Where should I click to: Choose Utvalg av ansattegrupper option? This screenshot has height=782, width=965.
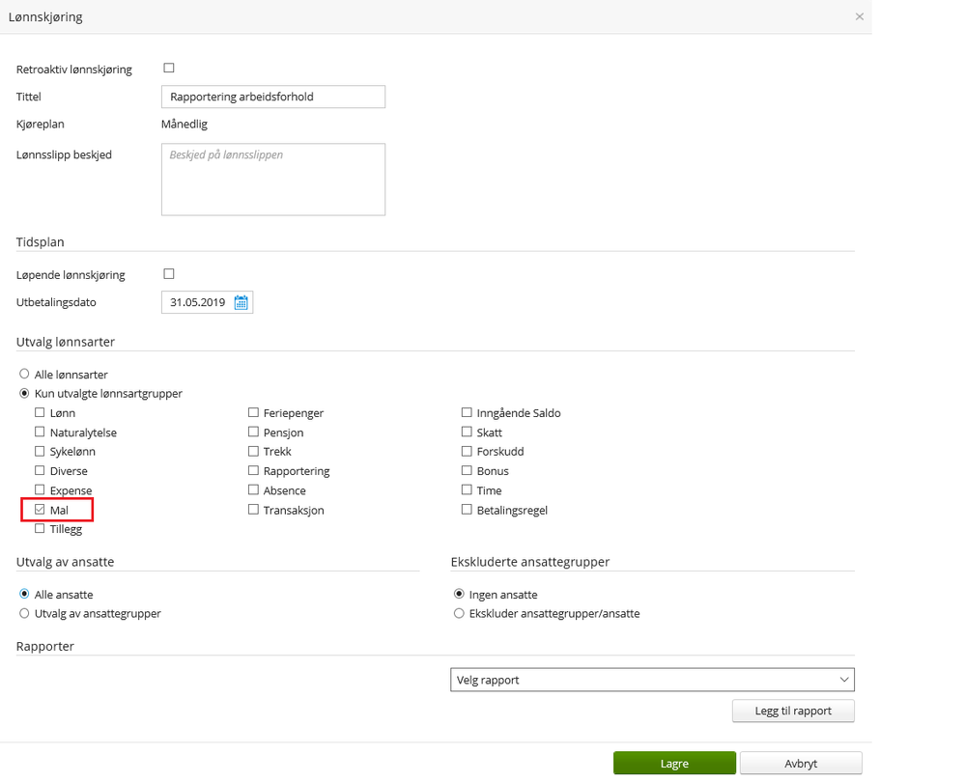[x=25, y=613]
